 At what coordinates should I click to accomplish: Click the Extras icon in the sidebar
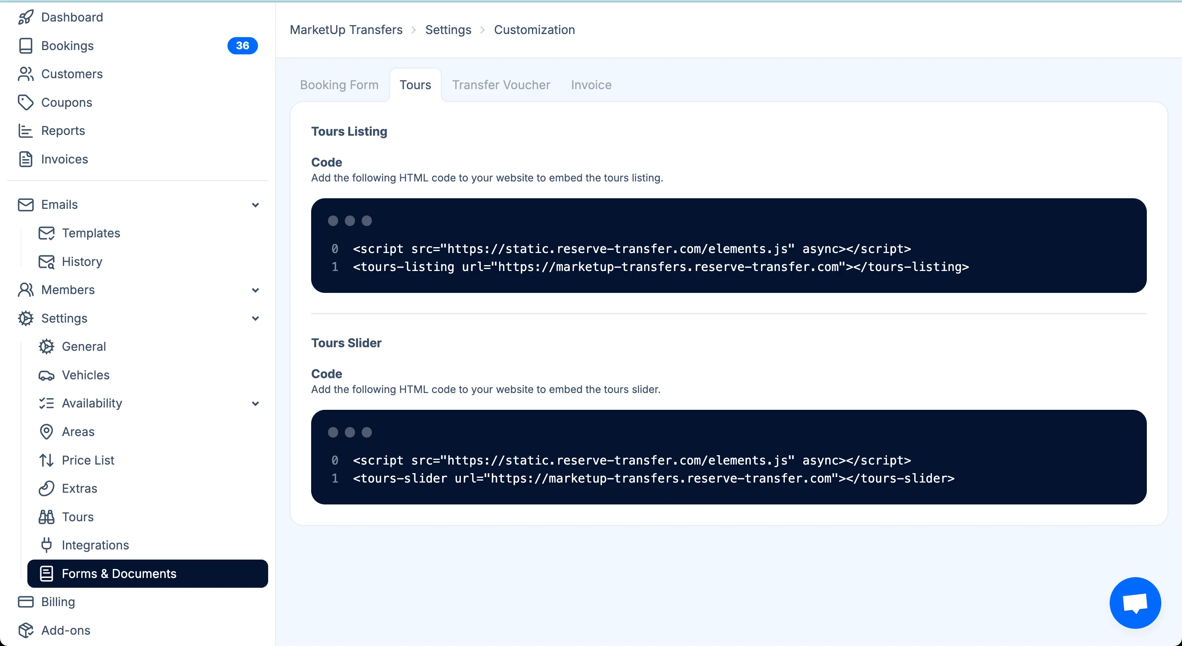[47, 488]
